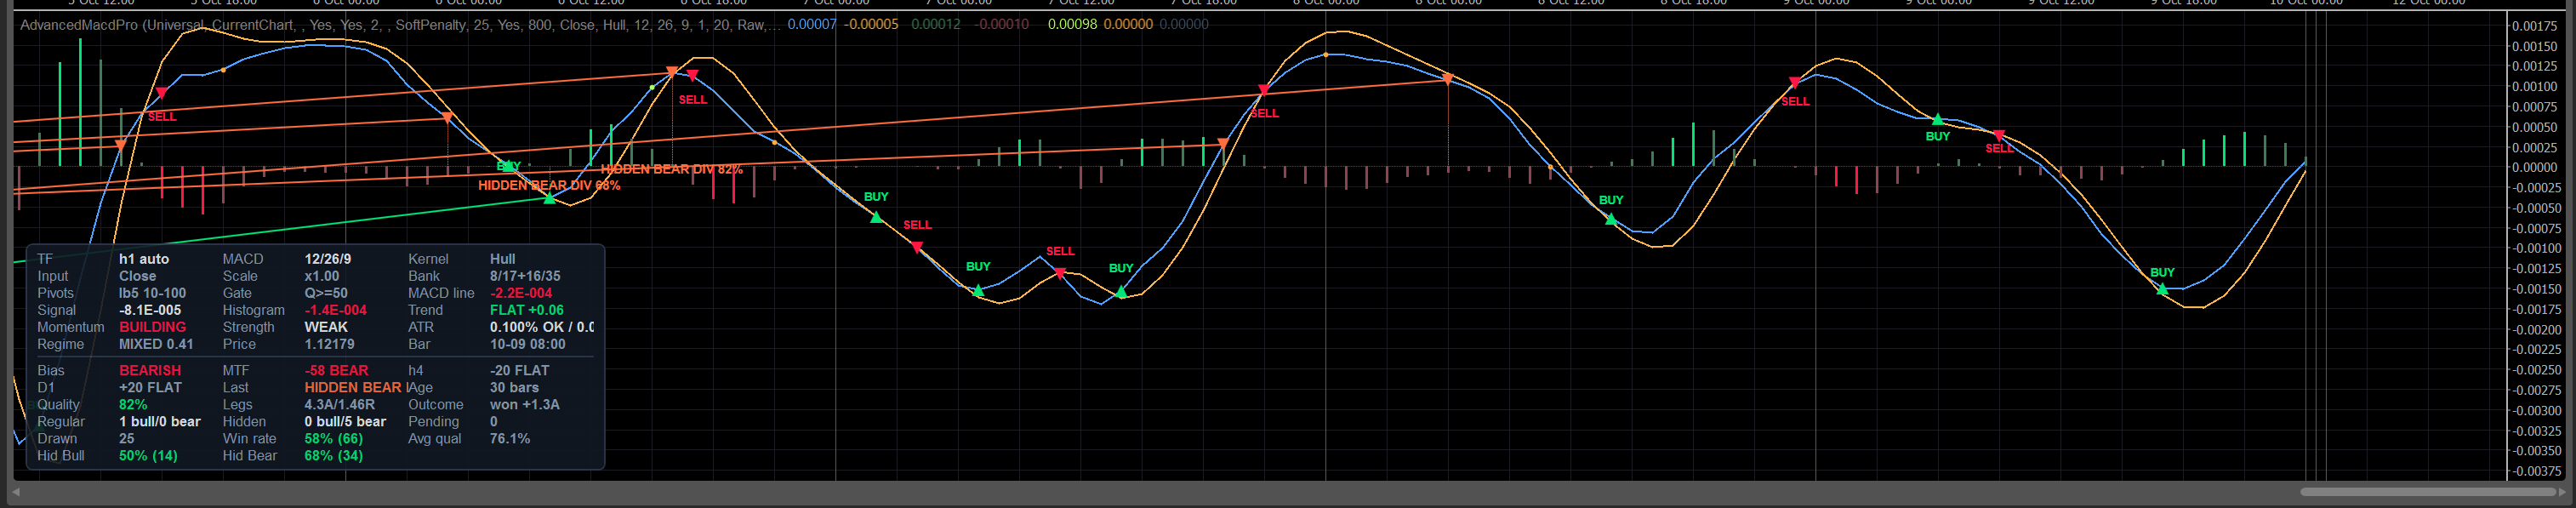Screen dimensions: 2576x508
Task: Click the '8/17+16/35' Bank value
Action: 525,276
